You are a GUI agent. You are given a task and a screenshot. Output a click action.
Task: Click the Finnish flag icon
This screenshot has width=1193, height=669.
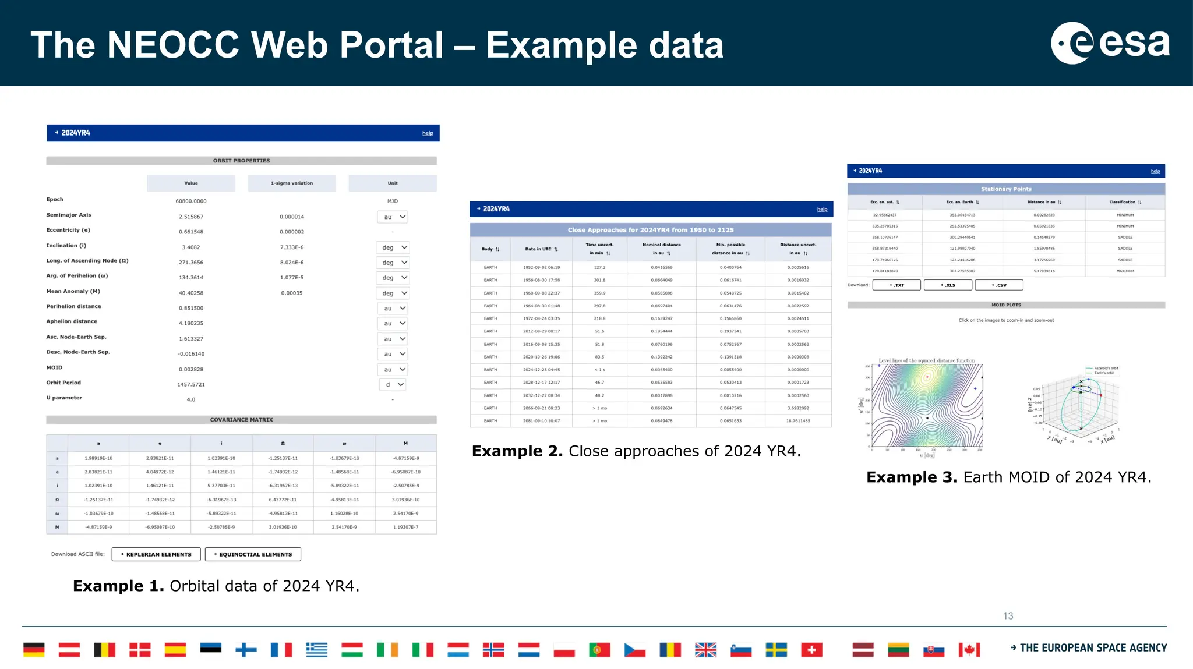(246, 650)
